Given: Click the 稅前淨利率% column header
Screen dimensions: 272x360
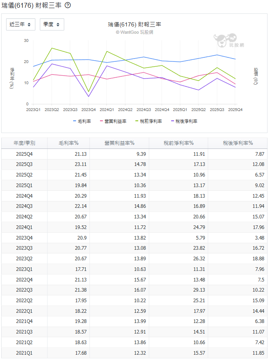Looking at the screenshot, I should [x=178, y=143].
